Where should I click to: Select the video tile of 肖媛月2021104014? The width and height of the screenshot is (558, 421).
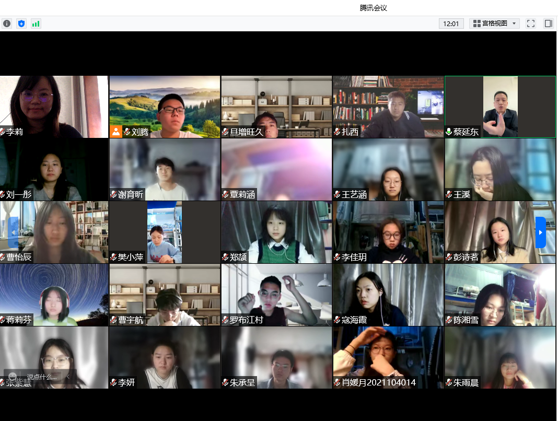[388, 355]
